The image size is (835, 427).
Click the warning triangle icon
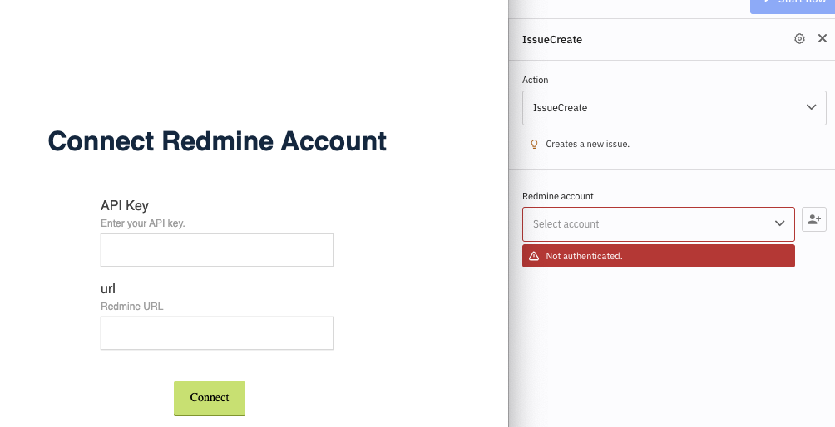[x=534, y=256]
